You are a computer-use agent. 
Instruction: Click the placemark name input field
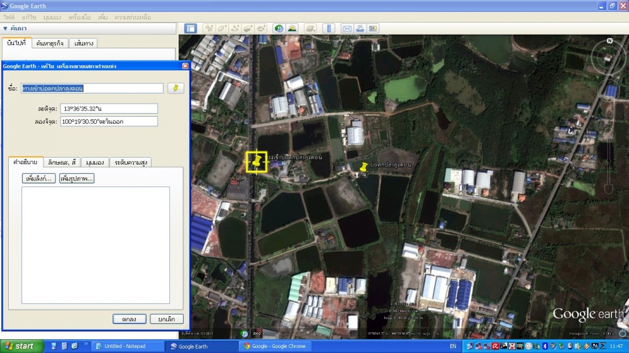pyautogui.click(x=92, y=88)
